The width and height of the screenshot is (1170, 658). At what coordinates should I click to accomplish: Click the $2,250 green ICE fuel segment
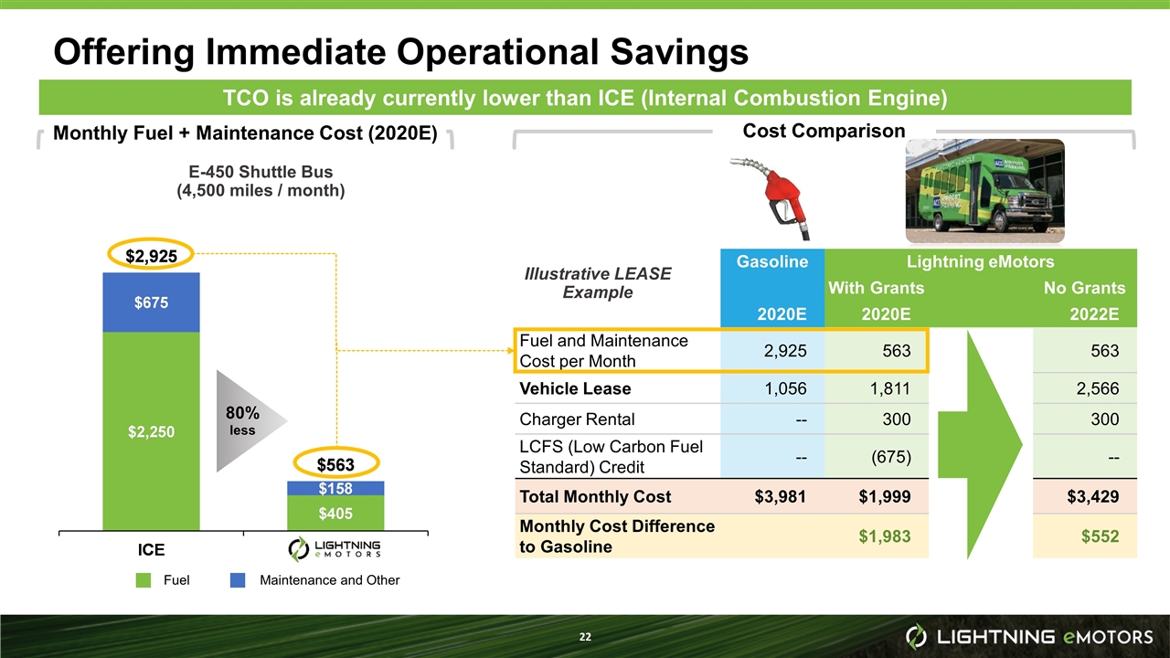(x=151, y=430)
